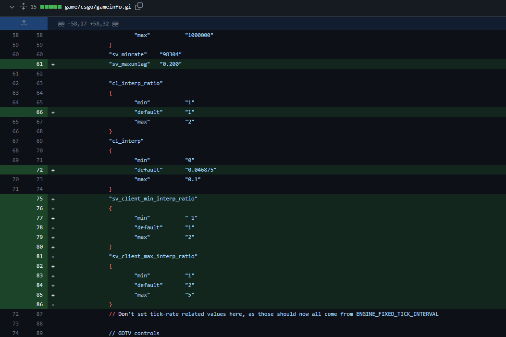This screenshot has height=337, width=506.
Task: Click the "min" key on line 77
Action: point(142,218)
